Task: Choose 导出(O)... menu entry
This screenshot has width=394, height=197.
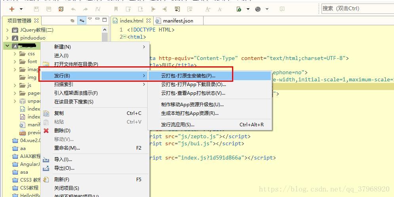Action: click(x=95, y=168)
